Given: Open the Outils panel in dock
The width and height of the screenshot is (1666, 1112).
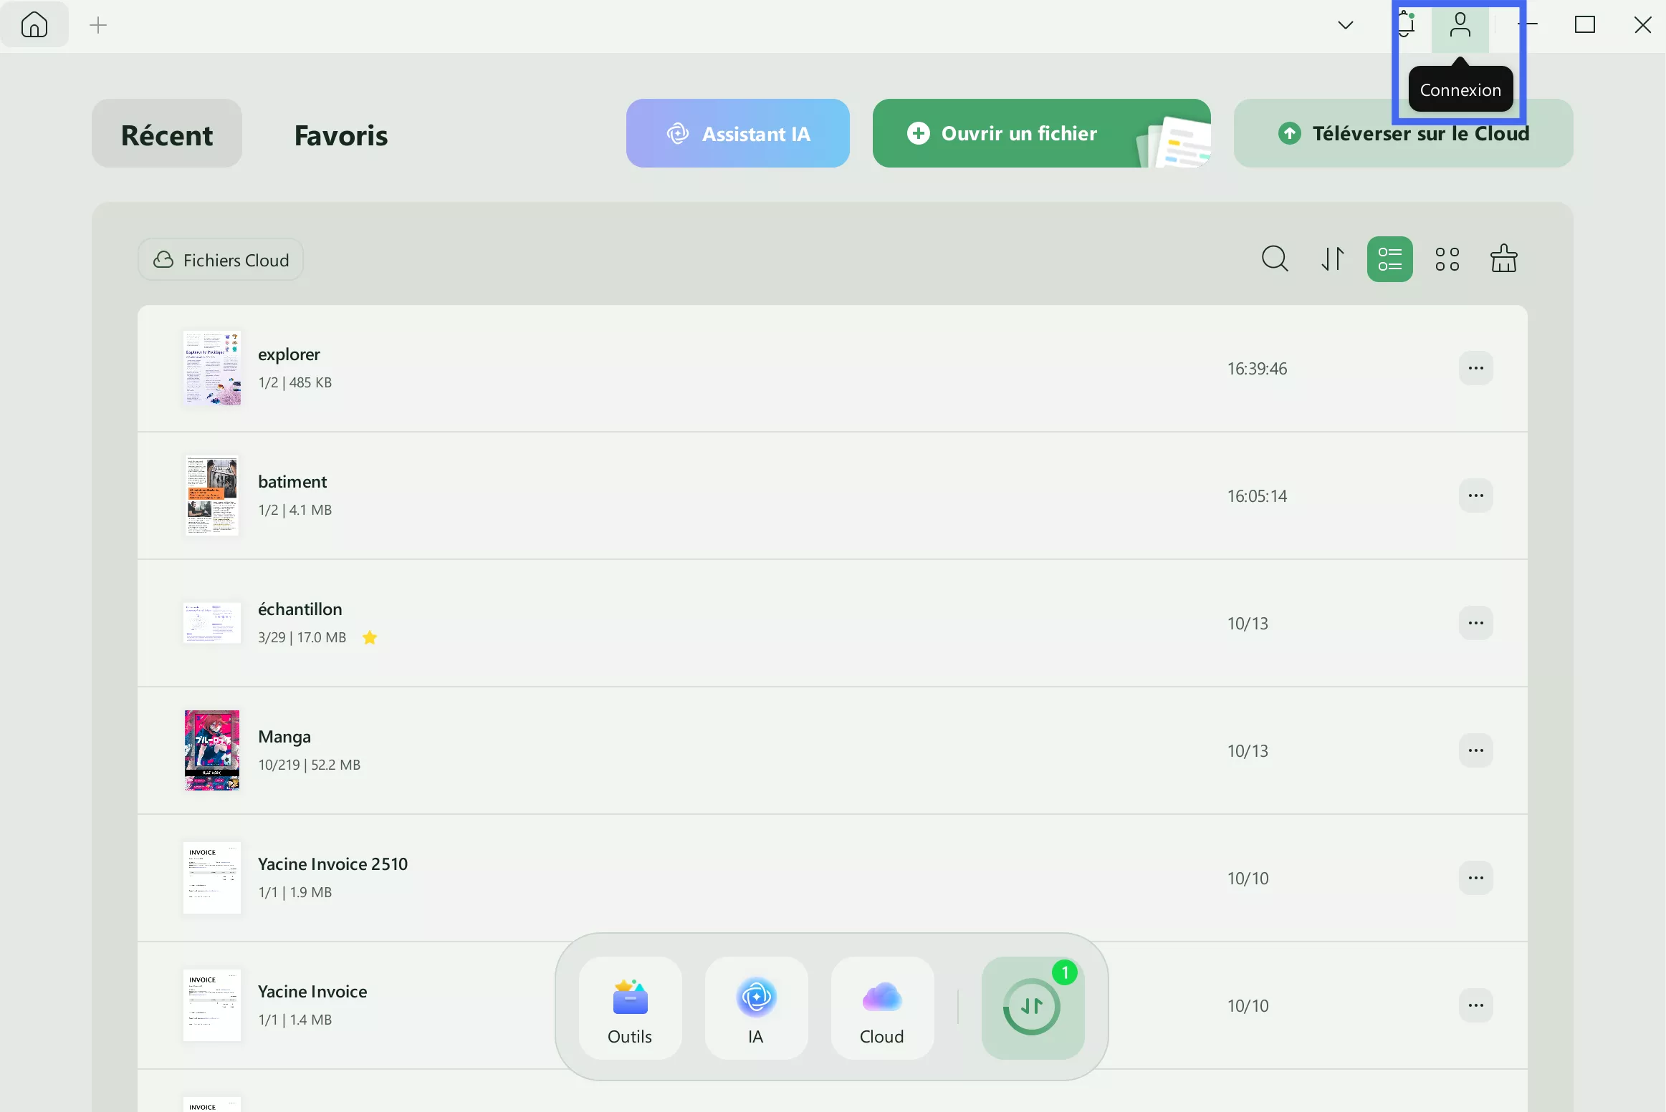Looking at the screenshot, I should tap(630, 1008).
